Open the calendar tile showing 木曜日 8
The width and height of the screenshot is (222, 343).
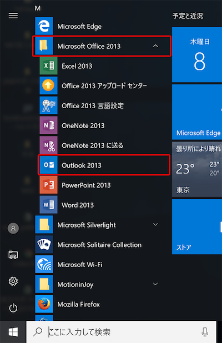click(197, 54)
